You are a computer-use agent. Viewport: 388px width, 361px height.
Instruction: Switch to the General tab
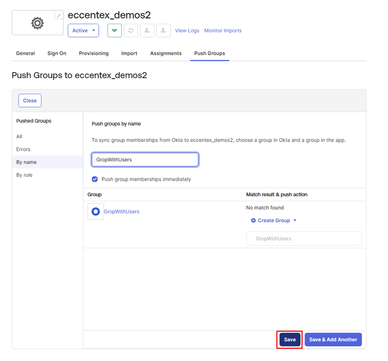tap(25, 53)
